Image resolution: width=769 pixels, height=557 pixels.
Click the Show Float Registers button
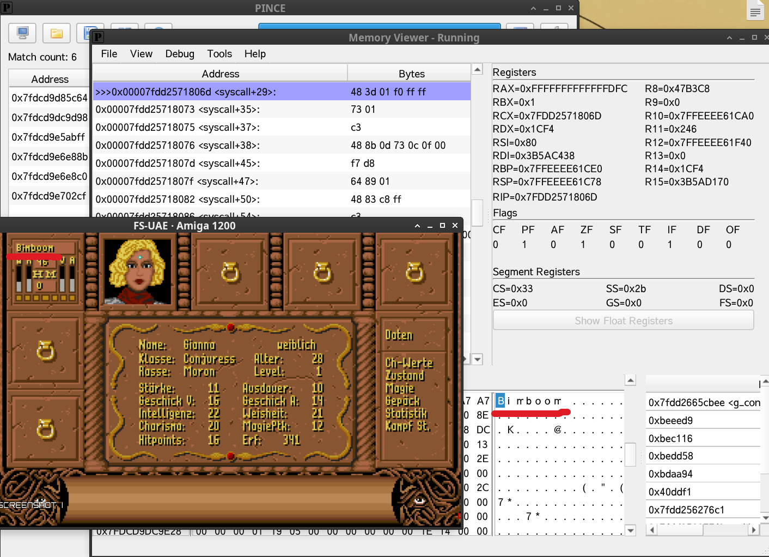point(624,320)
